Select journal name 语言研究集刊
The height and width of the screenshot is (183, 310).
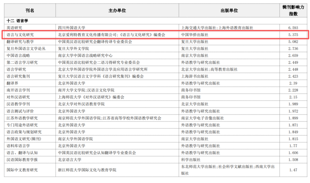pos(18,76)
